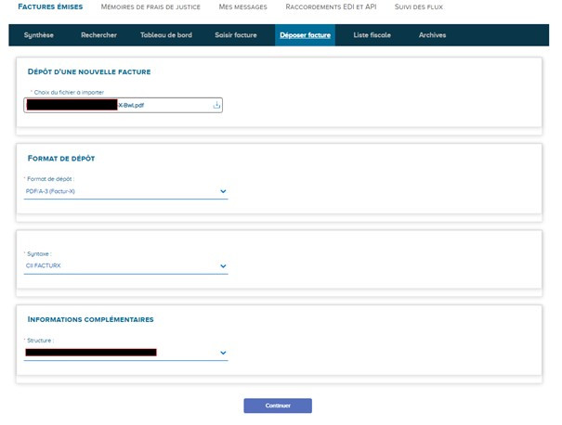
Task: Click the CII FACTURX syntax value
Action: [44, 265]
